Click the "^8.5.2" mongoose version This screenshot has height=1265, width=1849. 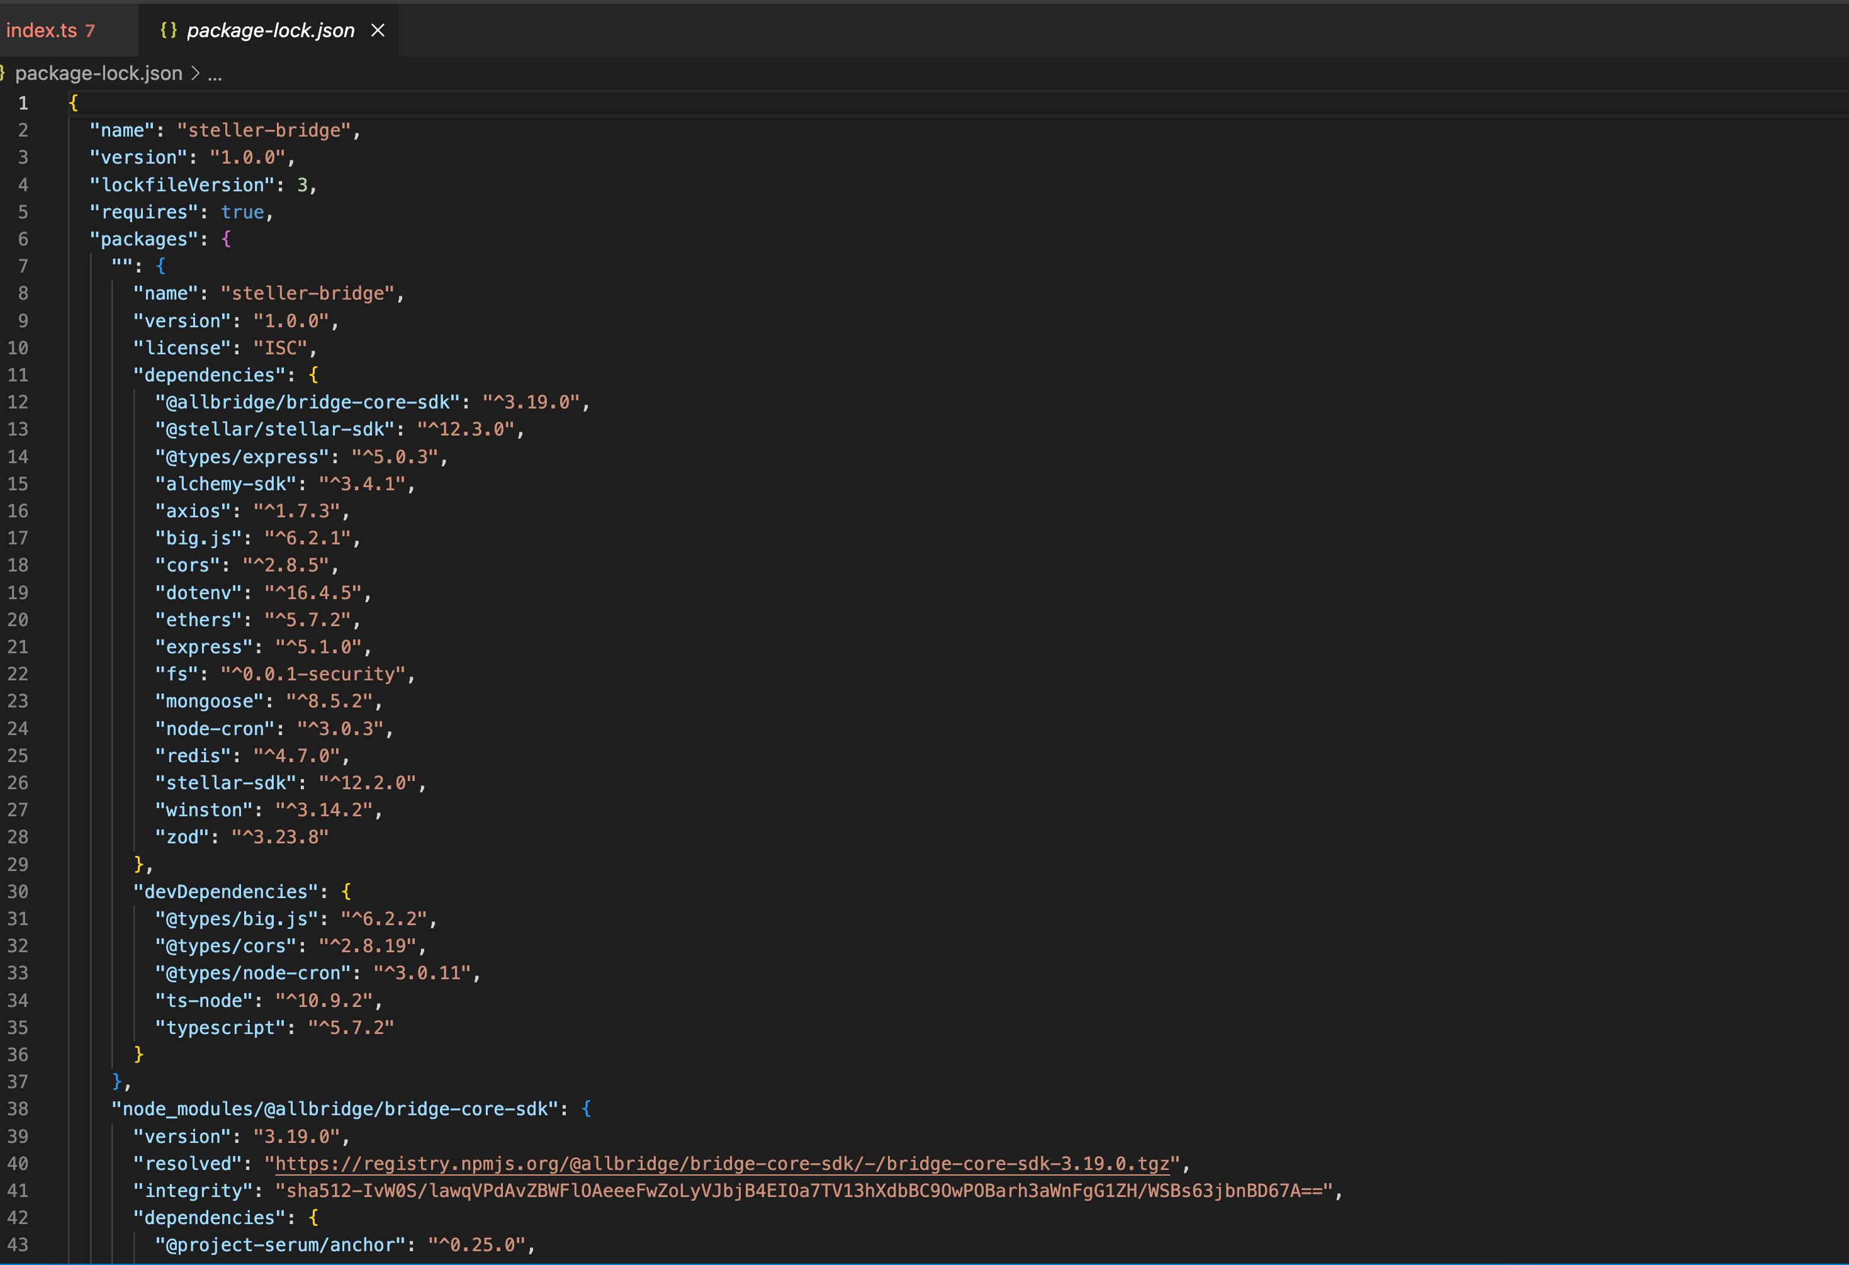tap(329, 702)
